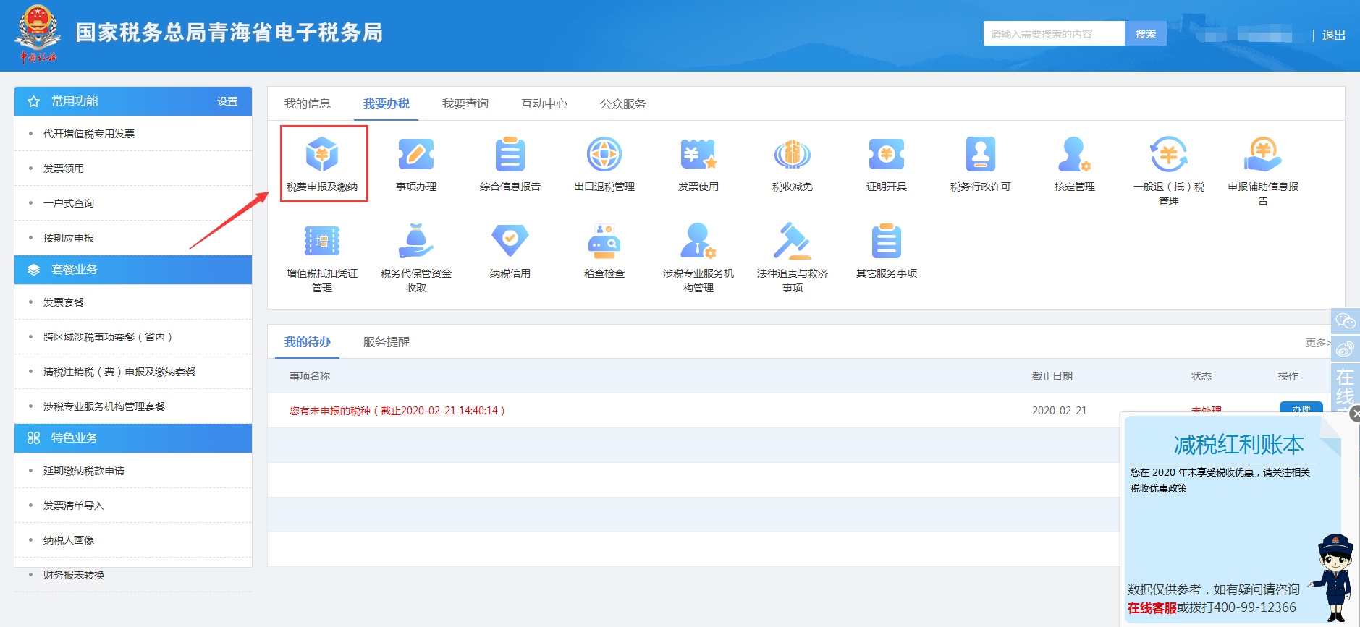1360x627 pixels.
Task: Switch to 我要办税 tab
Action: click(387, 104)
